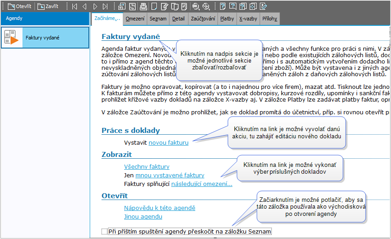This screenshot has height=239, width=391.
Task: Open the X-vazby tab
Action: 248,19
